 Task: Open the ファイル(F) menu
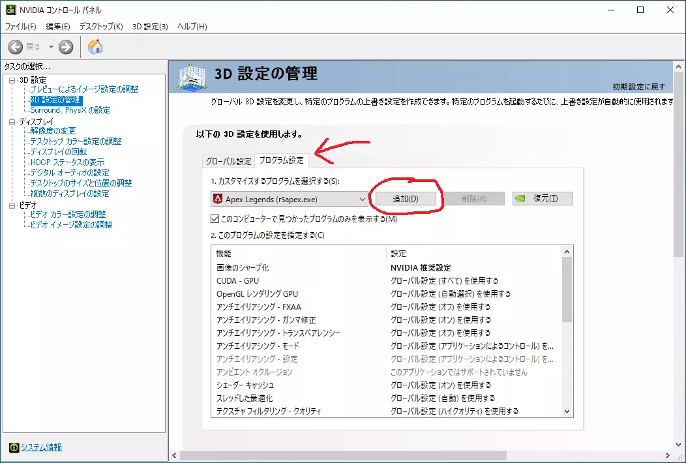pos(21,26)
